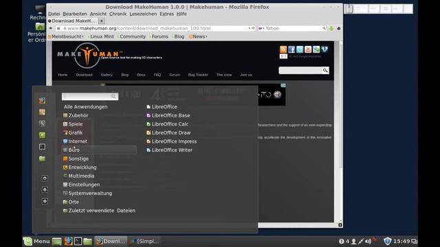Open Firefox Extras menu

click(x=166, y=14)
